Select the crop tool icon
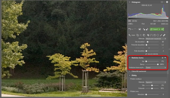 [x=148, y=35]
